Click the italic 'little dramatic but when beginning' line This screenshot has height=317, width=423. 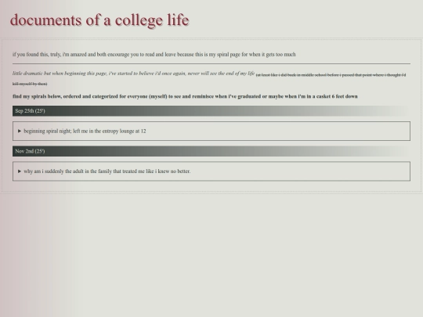(133, 74)
